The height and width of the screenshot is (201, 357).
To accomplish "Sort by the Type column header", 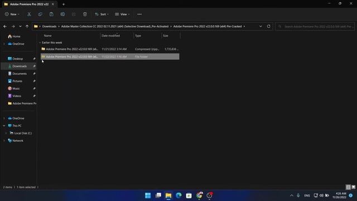I will (x=138, y=36).
